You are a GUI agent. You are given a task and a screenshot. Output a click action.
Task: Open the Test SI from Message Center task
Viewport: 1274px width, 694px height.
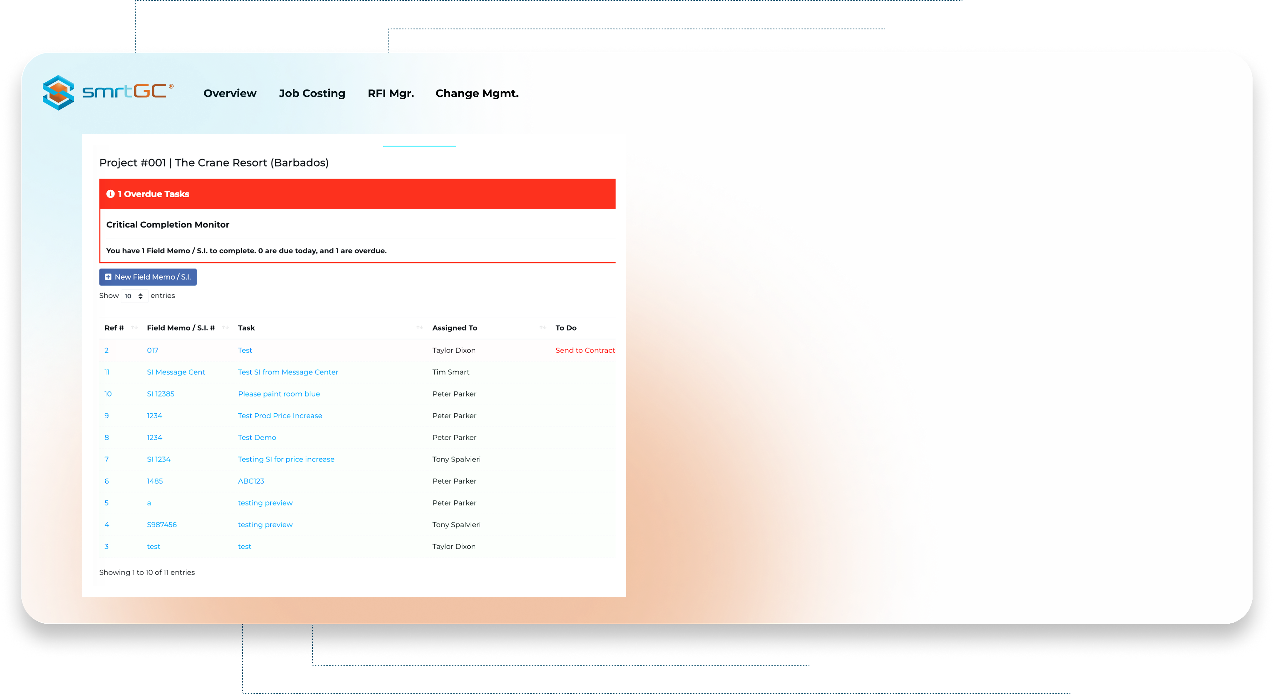(288, 372)
